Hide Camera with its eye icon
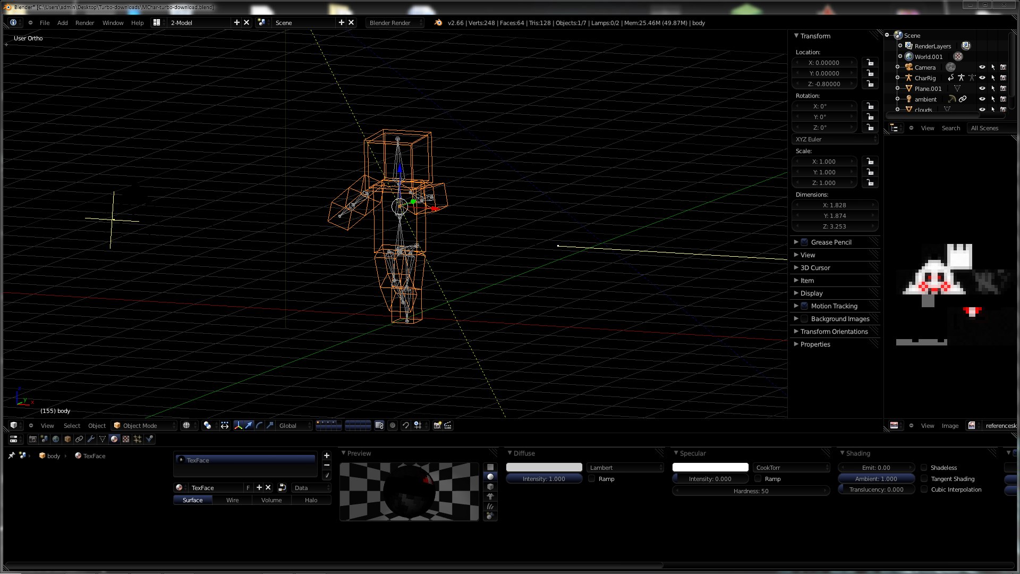 tap(982, 67)
